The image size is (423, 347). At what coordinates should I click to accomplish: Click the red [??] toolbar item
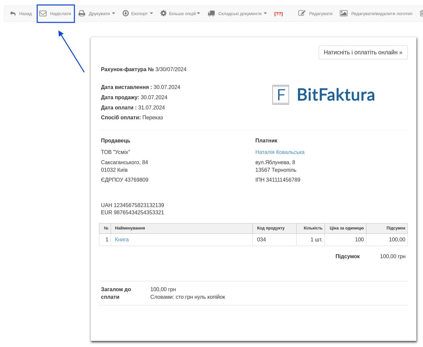click(278, 14)
